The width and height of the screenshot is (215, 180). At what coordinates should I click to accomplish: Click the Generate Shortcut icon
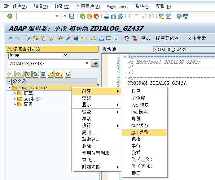click(x=169, y=16)
